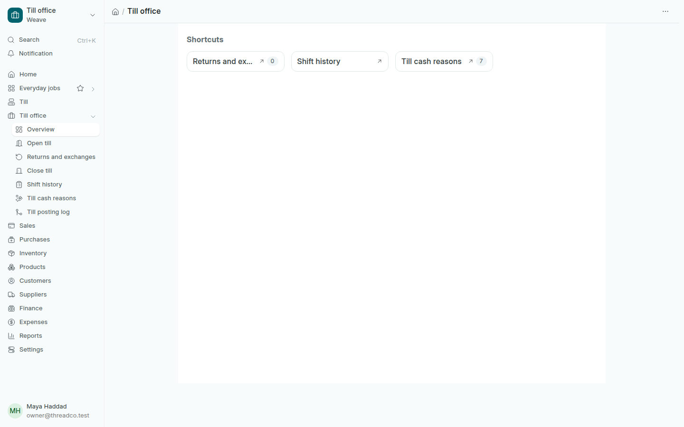Toggle the Everyday jobs favorite star
This screenshot has width=684, height=427.
(80, 88)
